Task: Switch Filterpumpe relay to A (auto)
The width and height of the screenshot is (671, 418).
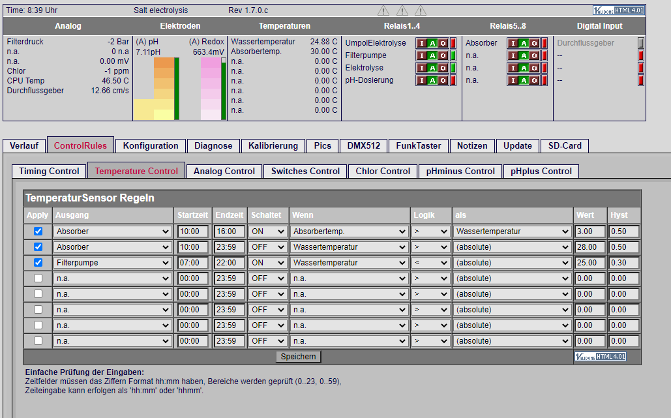Action: (432, 55)
